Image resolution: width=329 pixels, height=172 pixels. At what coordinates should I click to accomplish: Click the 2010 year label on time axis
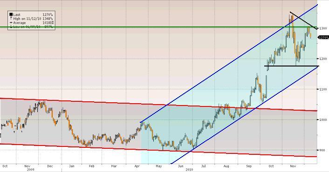(x=189, y=170)
